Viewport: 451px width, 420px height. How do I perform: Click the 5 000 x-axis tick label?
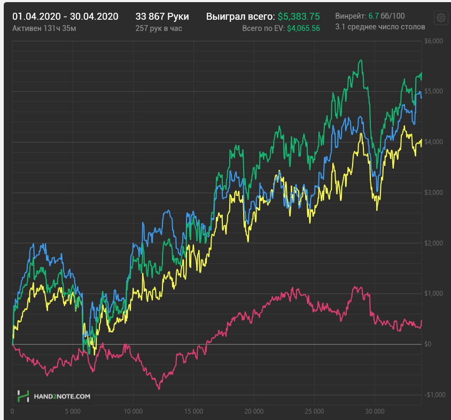tap(73, 411)
